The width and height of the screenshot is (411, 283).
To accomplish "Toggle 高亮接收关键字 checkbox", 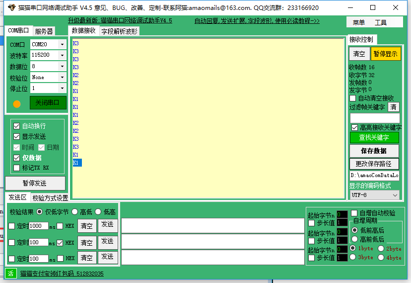I will pos(354,128).
